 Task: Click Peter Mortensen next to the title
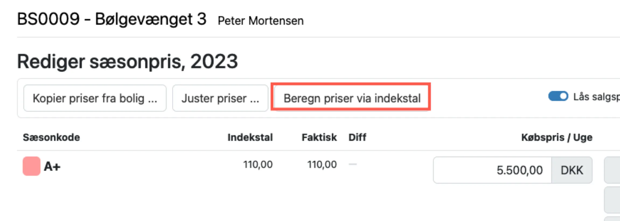260,21
